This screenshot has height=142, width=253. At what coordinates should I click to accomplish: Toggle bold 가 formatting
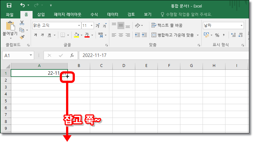[35, 35]
